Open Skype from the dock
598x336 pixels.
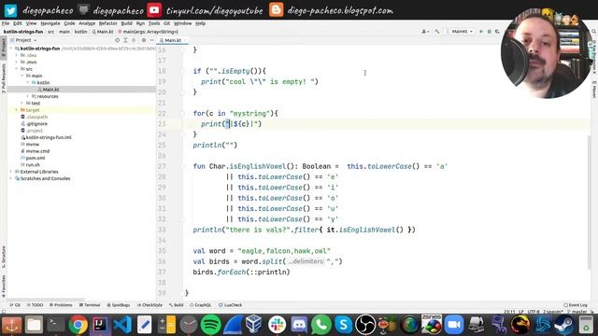tap(343, 325)
